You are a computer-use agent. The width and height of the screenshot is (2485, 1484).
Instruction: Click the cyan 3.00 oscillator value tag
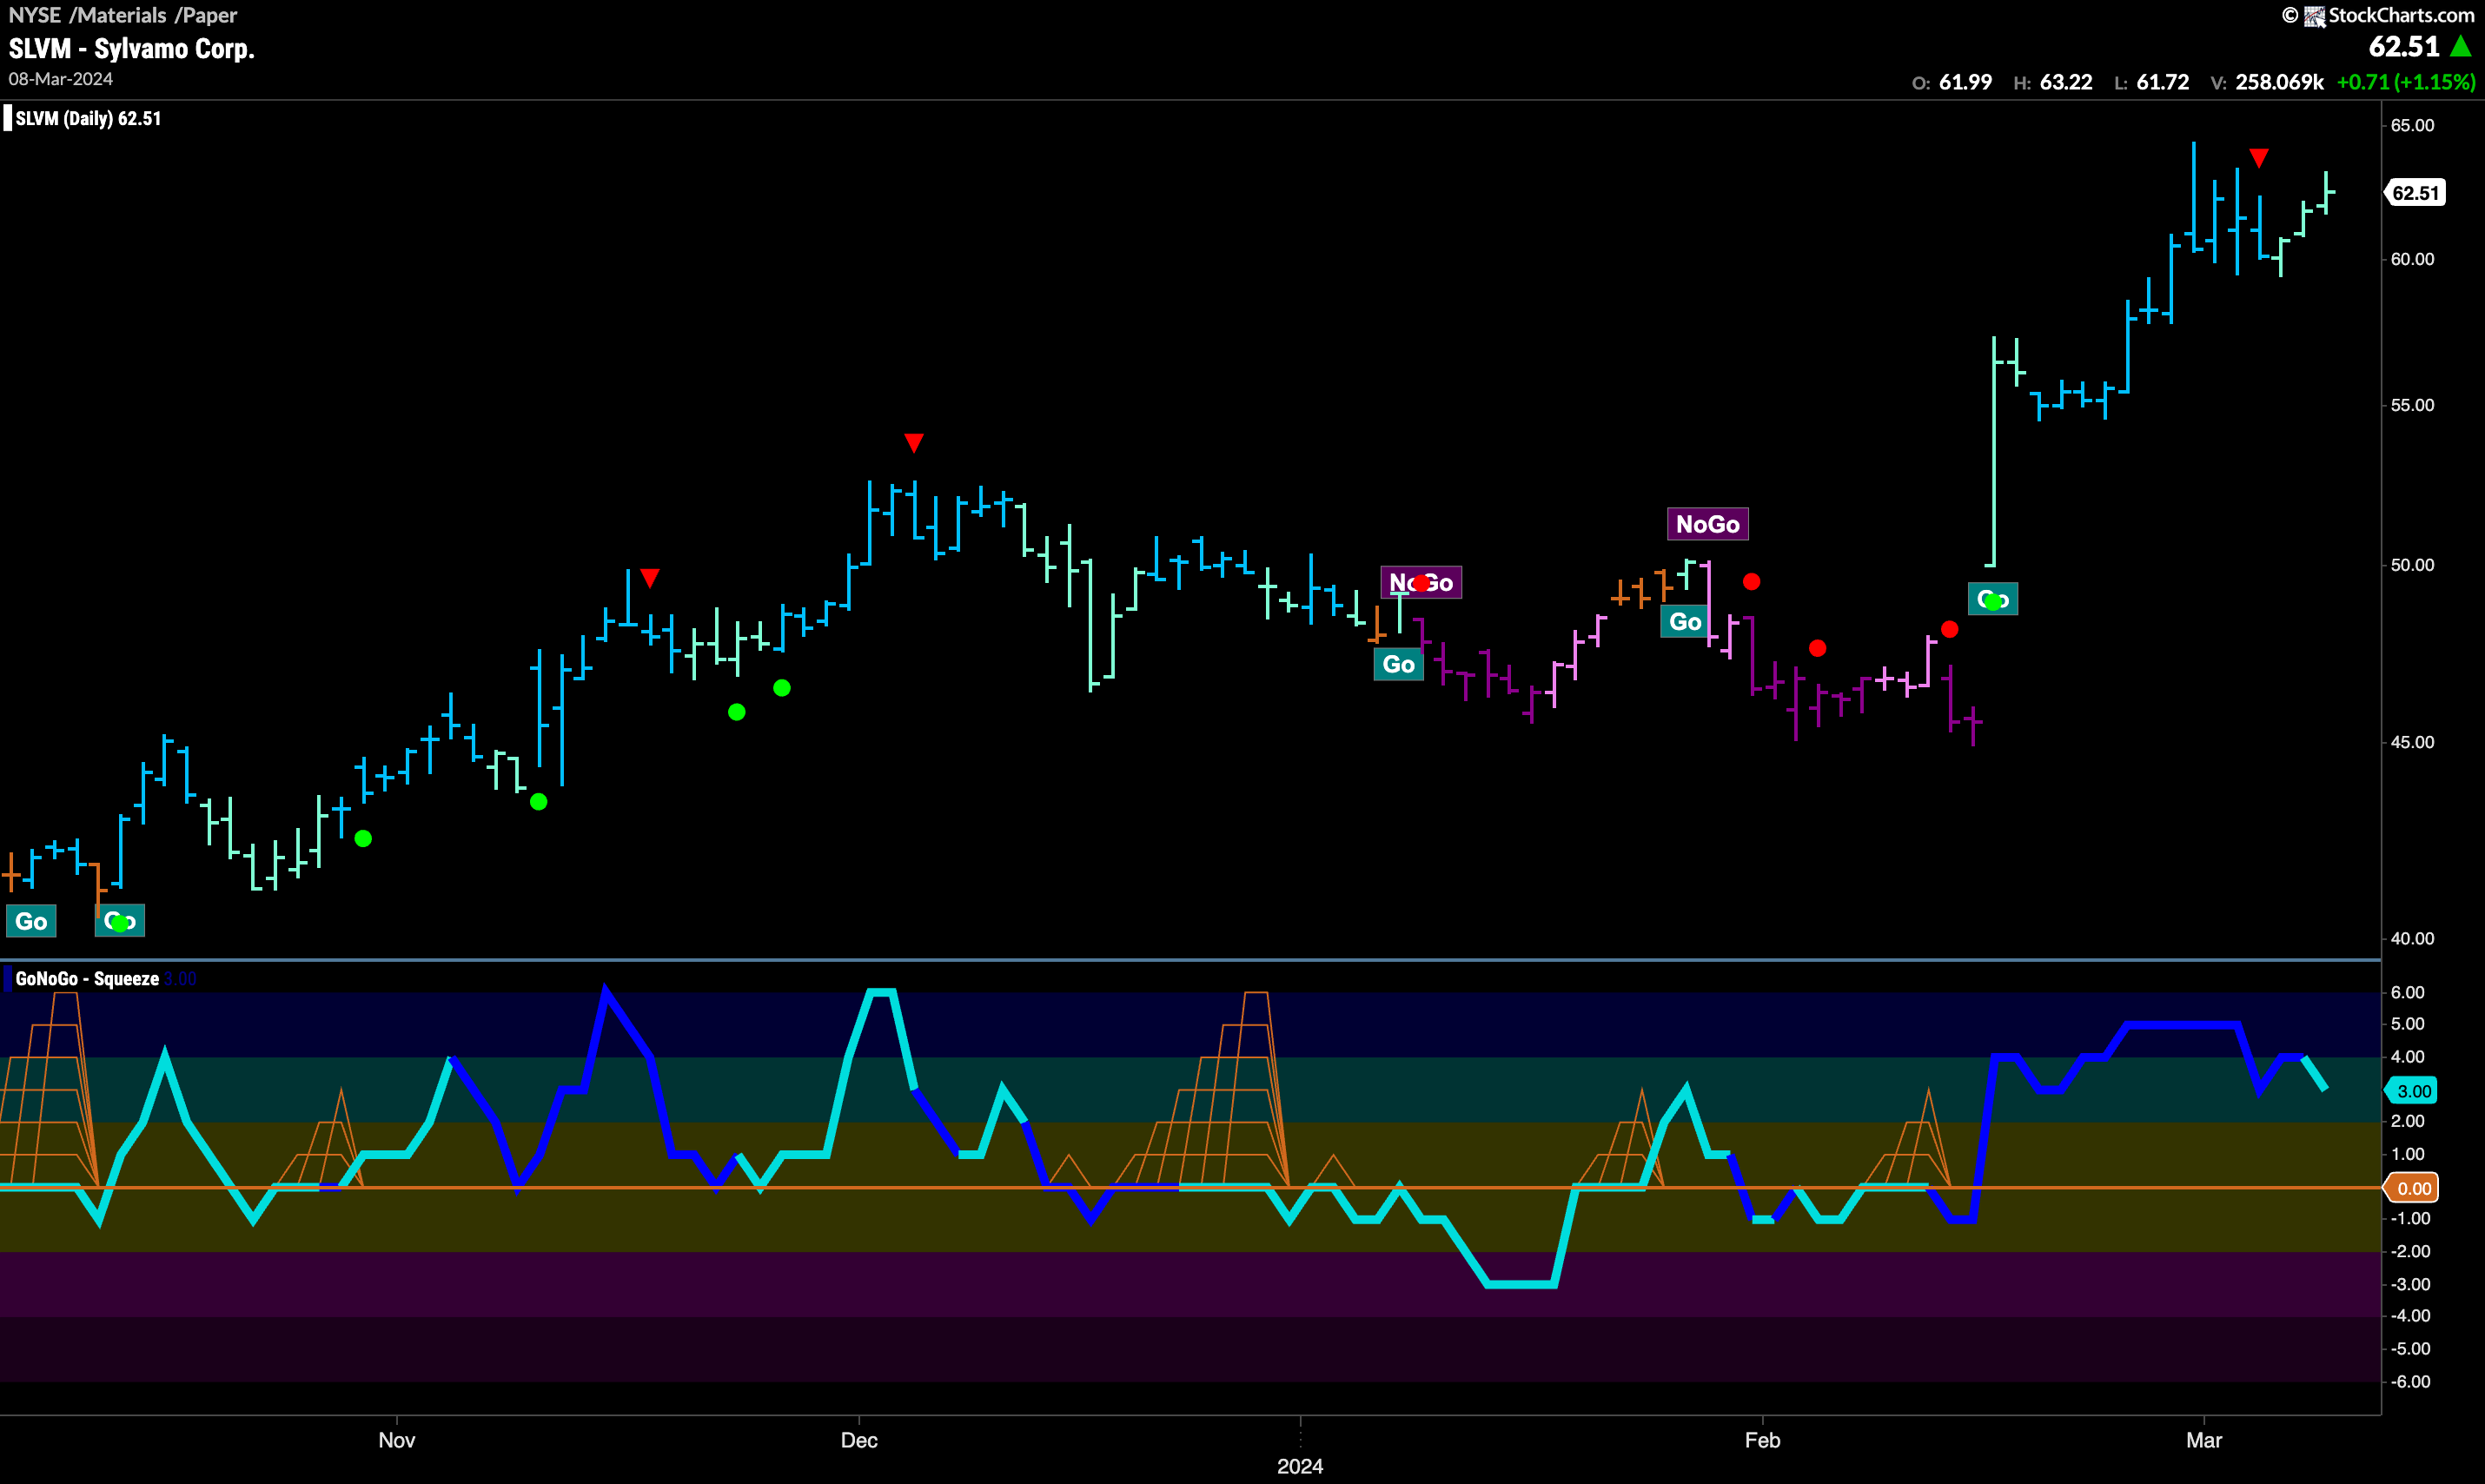2412,1091
